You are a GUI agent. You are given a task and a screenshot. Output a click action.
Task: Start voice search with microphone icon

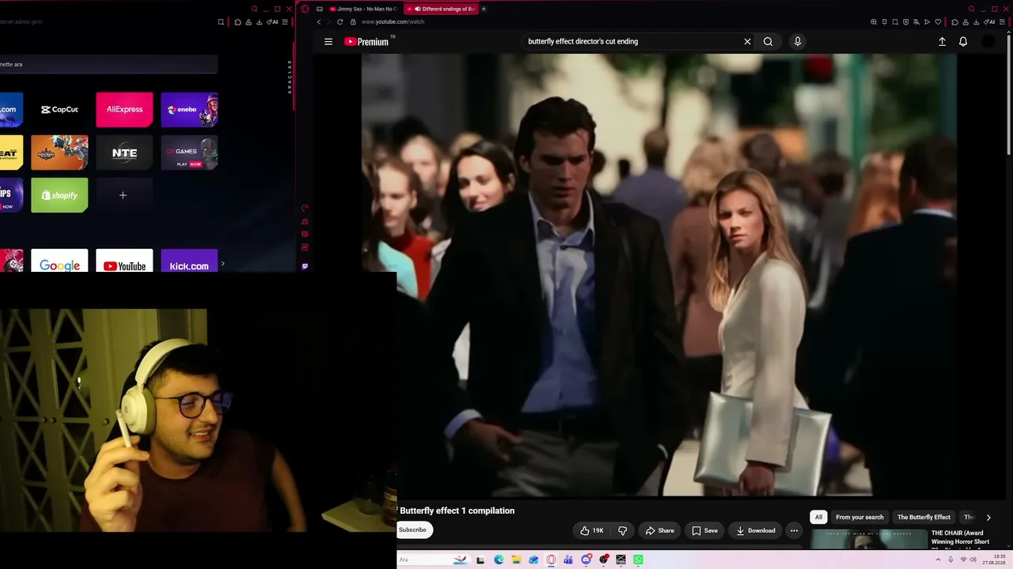tap(798, 42)
